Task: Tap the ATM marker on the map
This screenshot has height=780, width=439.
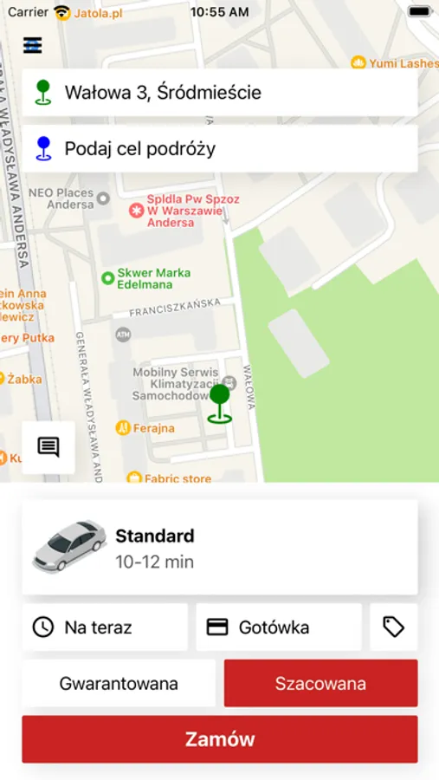Action: point(123,335)
